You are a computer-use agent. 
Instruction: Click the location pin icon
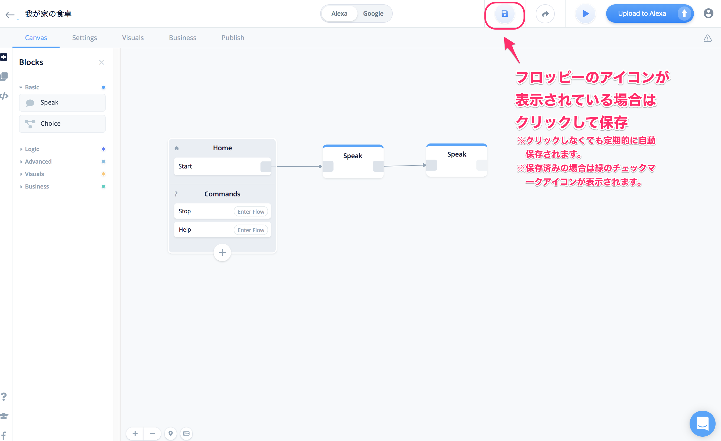171,433
